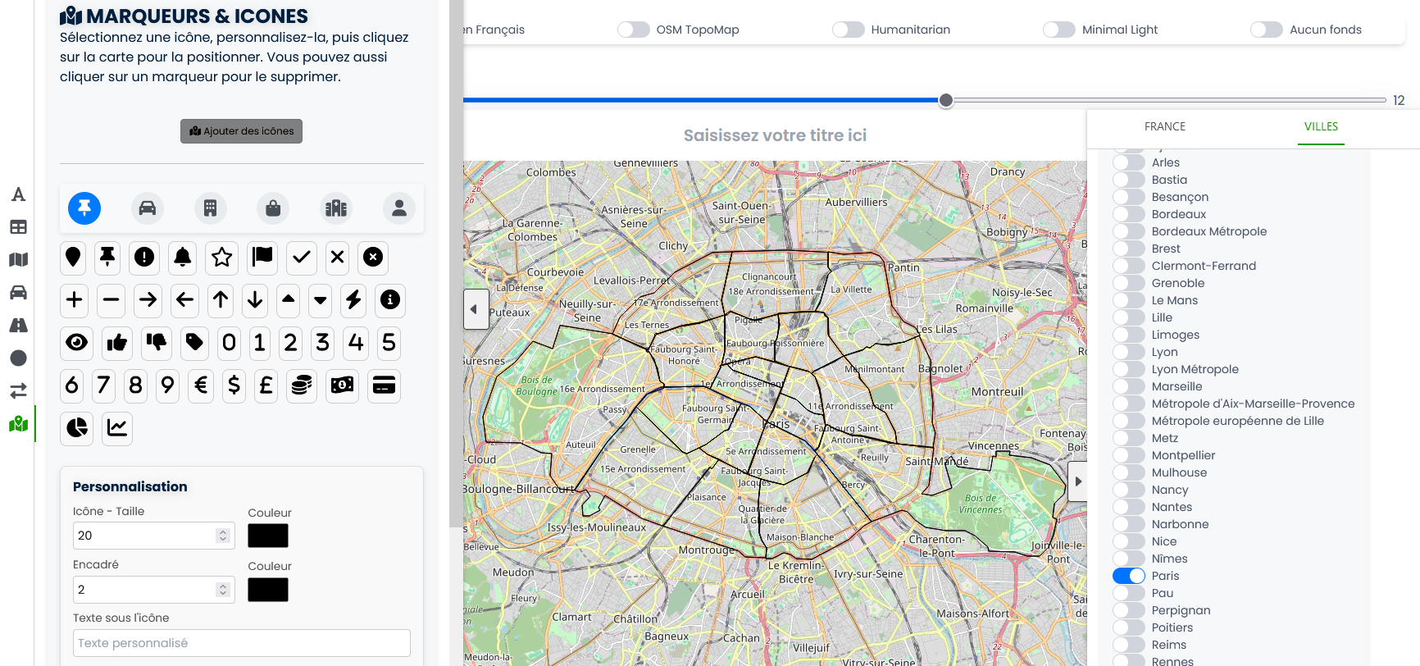Image resolution: width=1420 pixels, height=666 pixels.
Task: Open the table tool in left sidebar
Action: (18, 227)
